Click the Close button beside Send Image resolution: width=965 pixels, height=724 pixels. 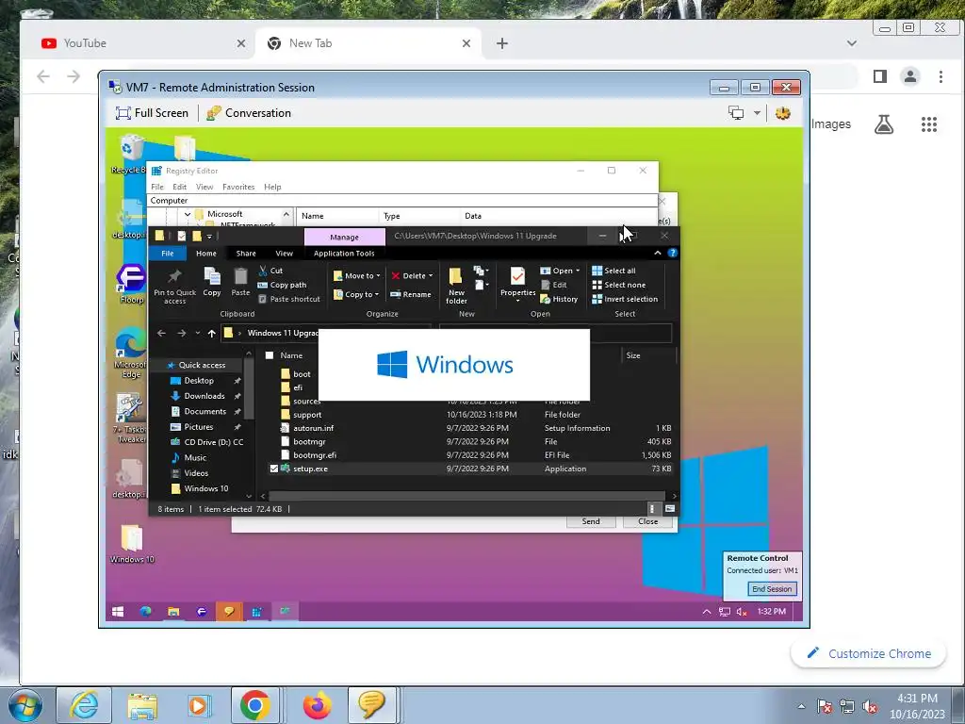(x=647, y=520)
